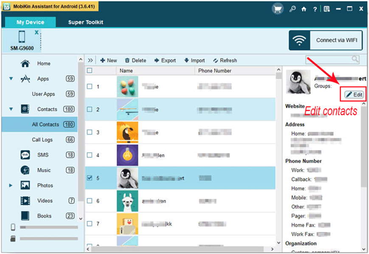Open the SMS section in sidebar
The width and height of the screenshot is (369, 254).
43,155
